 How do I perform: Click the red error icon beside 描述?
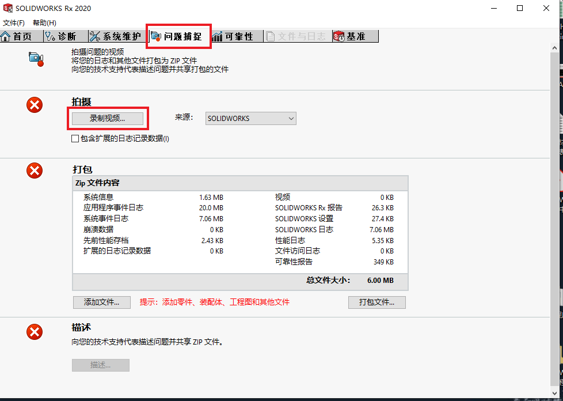point(35,332)
